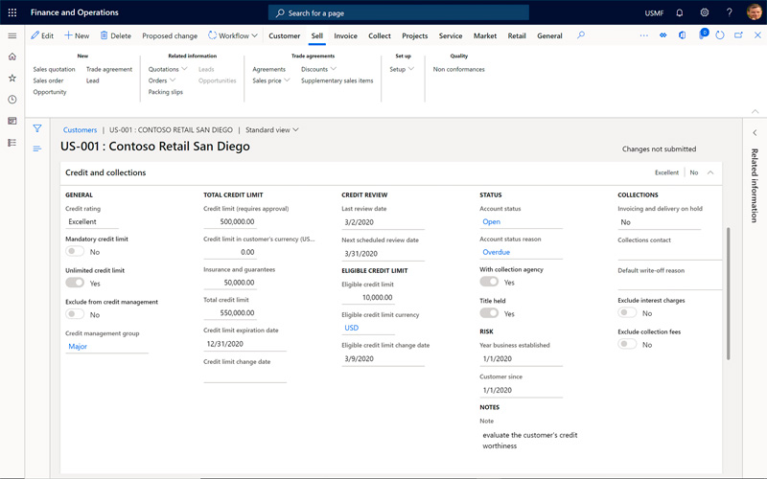This screenshot has width=767, height=479.
Task: Expand the Setup dropdown
Action: tap(402, 69)
